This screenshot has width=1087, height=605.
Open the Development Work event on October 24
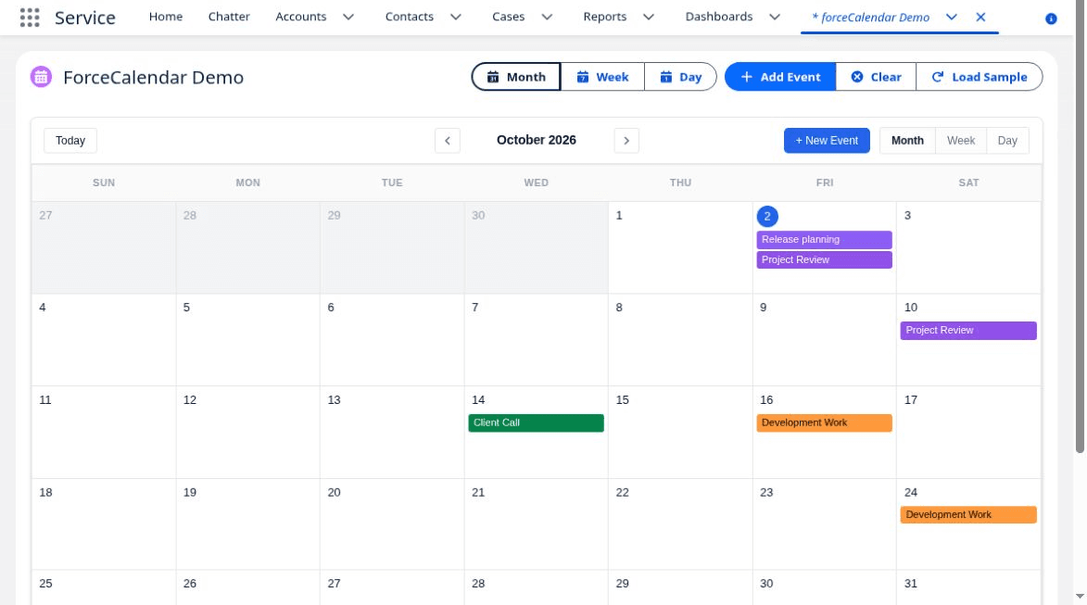967,515
